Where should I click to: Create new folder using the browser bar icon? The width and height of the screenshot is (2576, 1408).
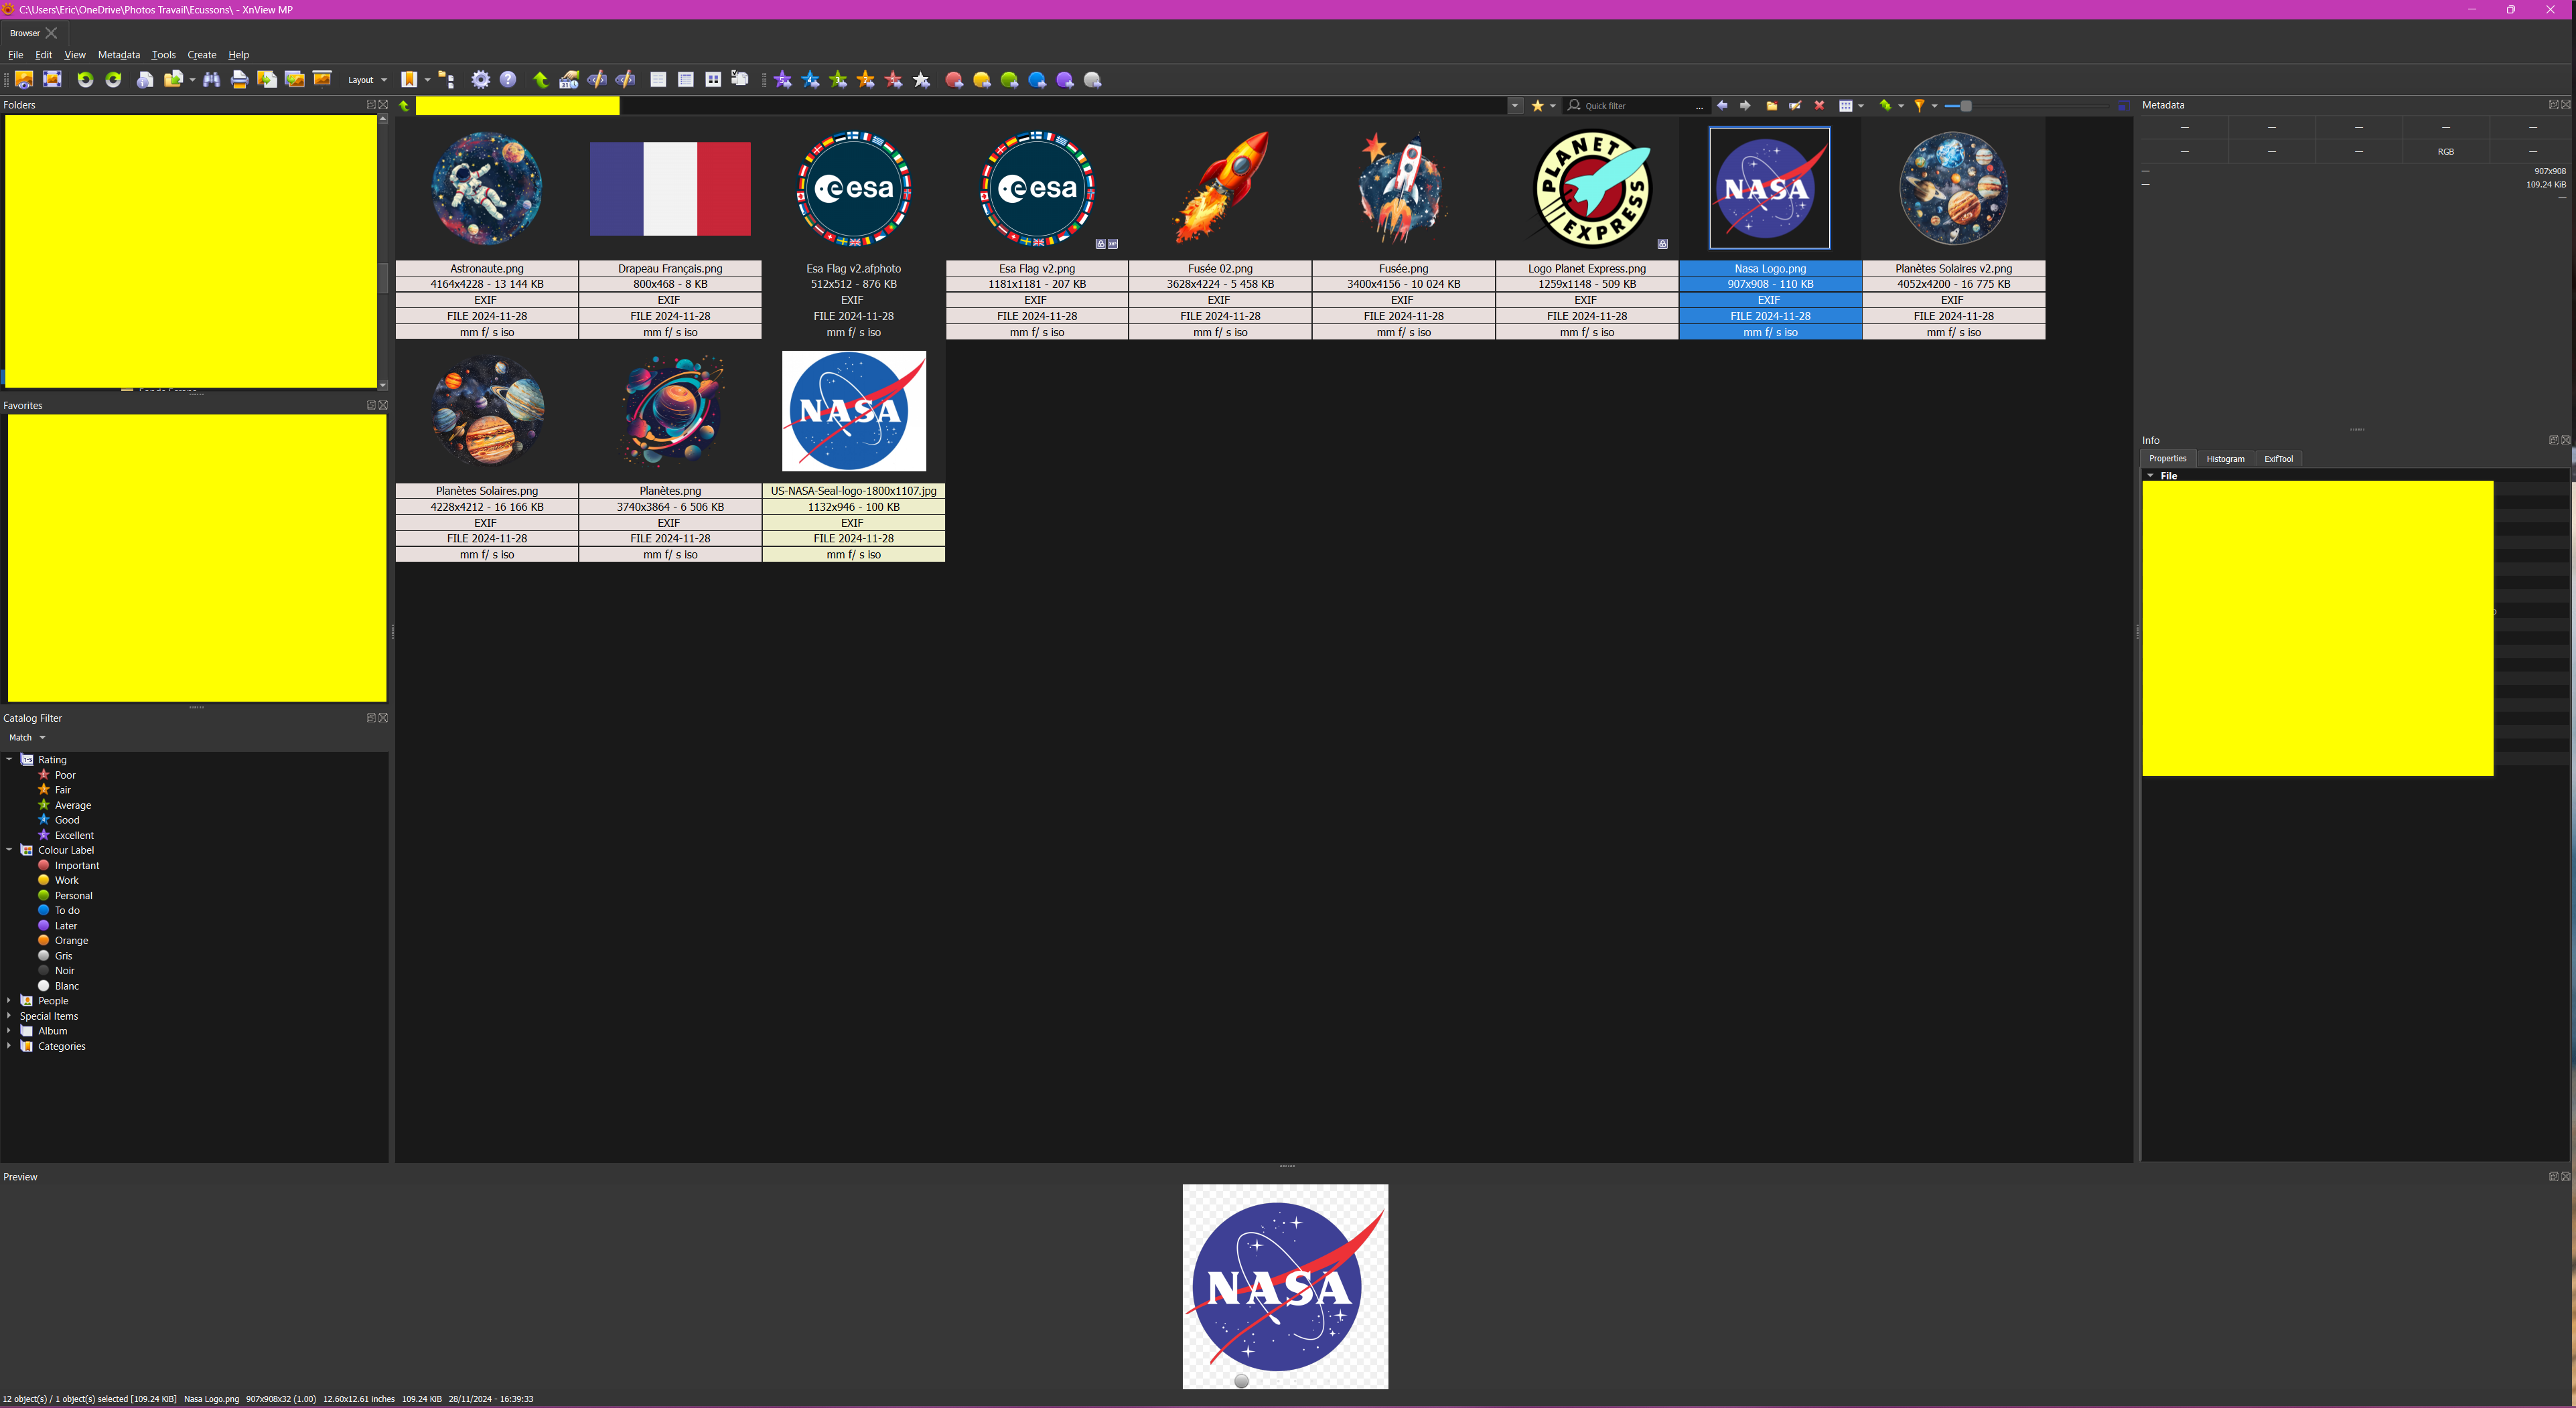[1772, 106]
